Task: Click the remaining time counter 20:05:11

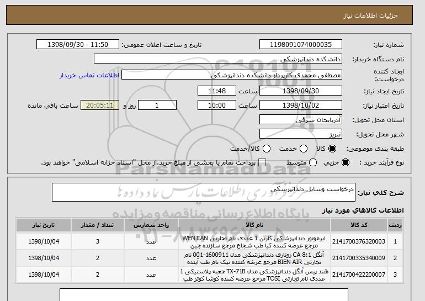Action: click(100, 105)
